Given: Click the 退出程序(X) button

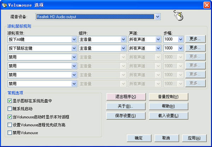Looking at the screenshot, I should 126,97.
